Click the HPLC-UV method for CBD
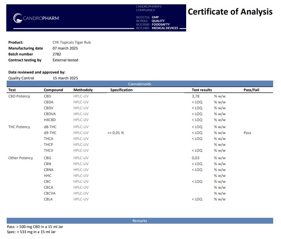The width and height of the screenshot is (281, 239). click(x=81, y=96)
